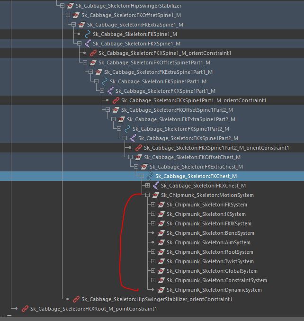The height and width of the screenshot is (321, 304).
Task: Expand the Chipmunk ConstraintSystem node
Action: pos(153,280)
